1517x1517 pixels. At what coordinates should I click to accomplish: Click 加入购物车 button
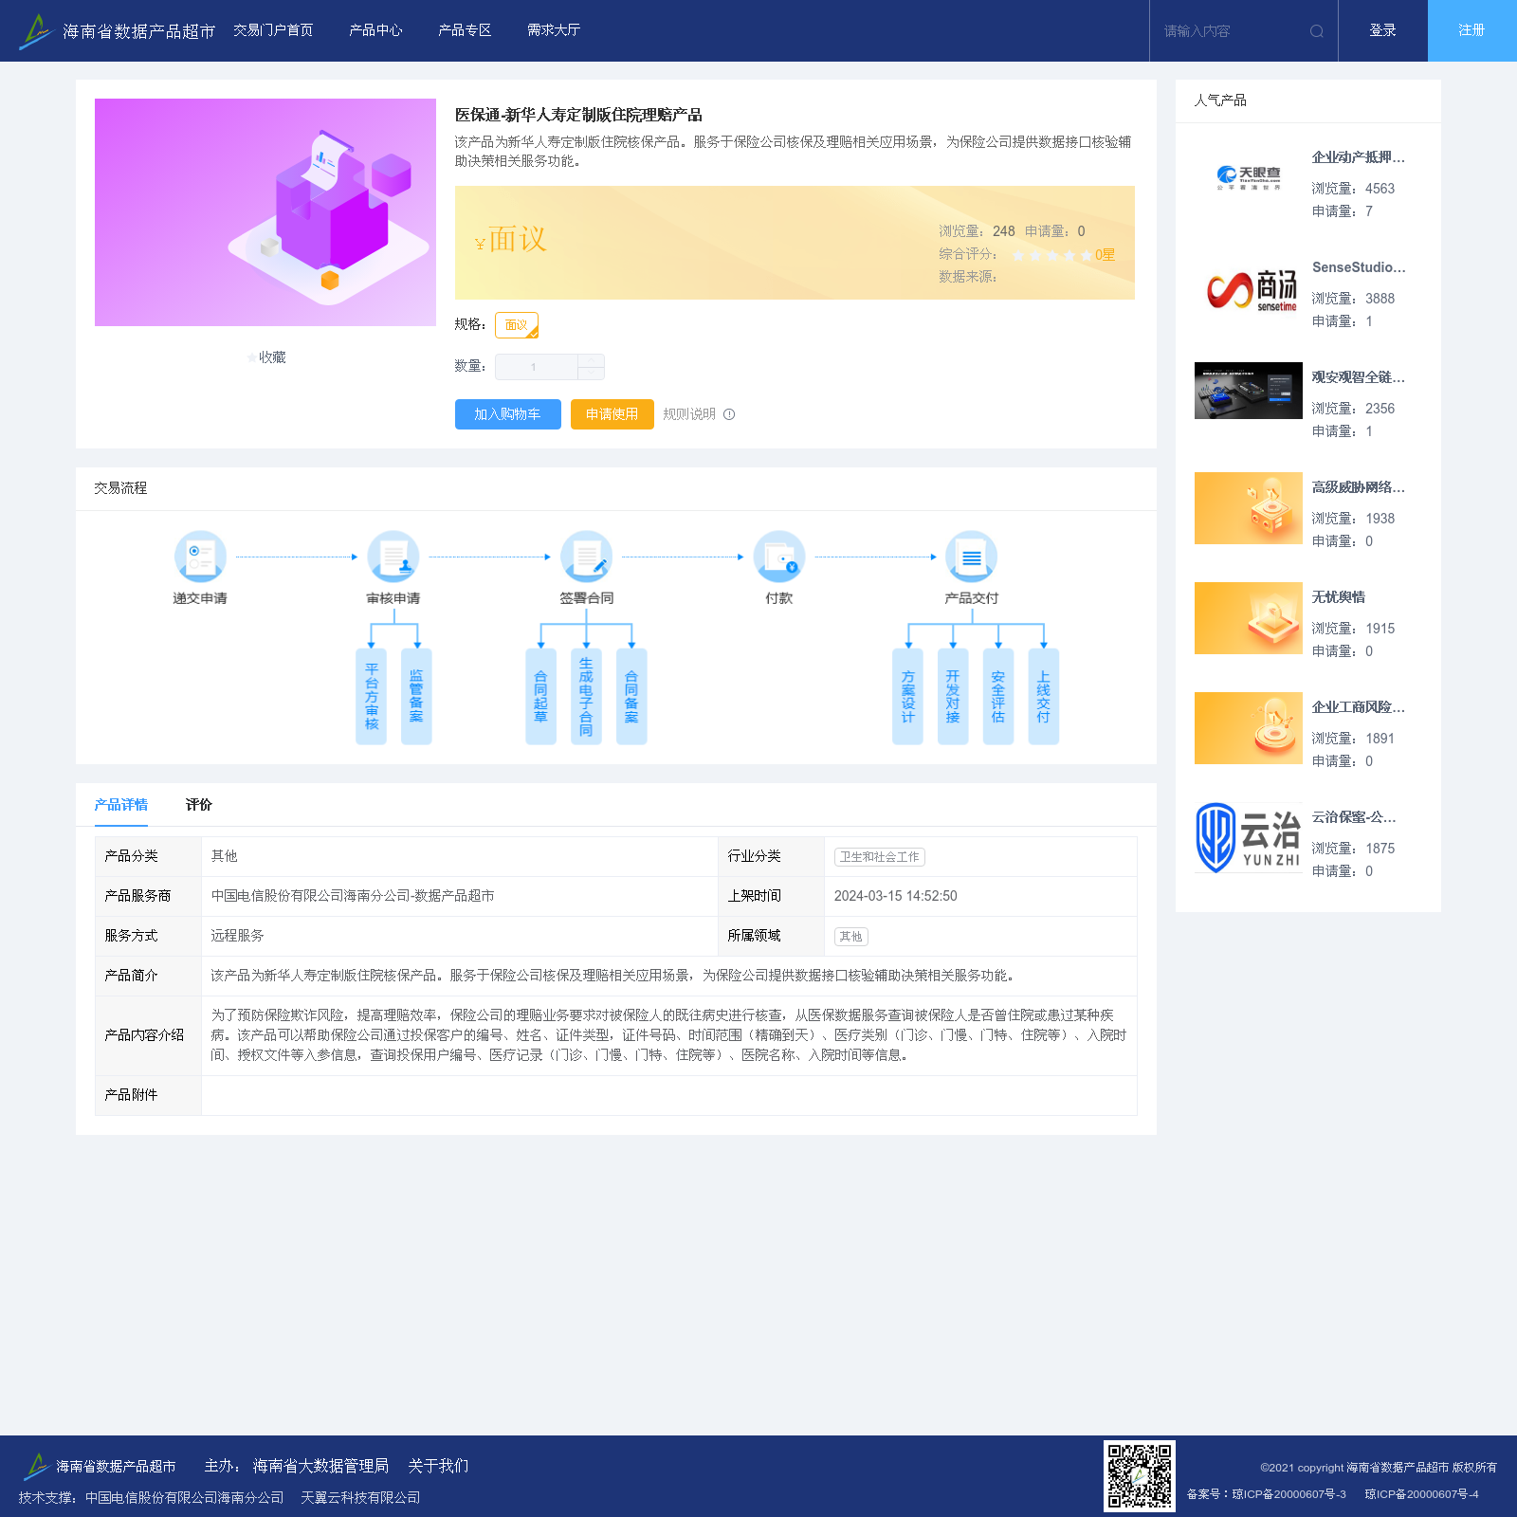pos(508,414)
